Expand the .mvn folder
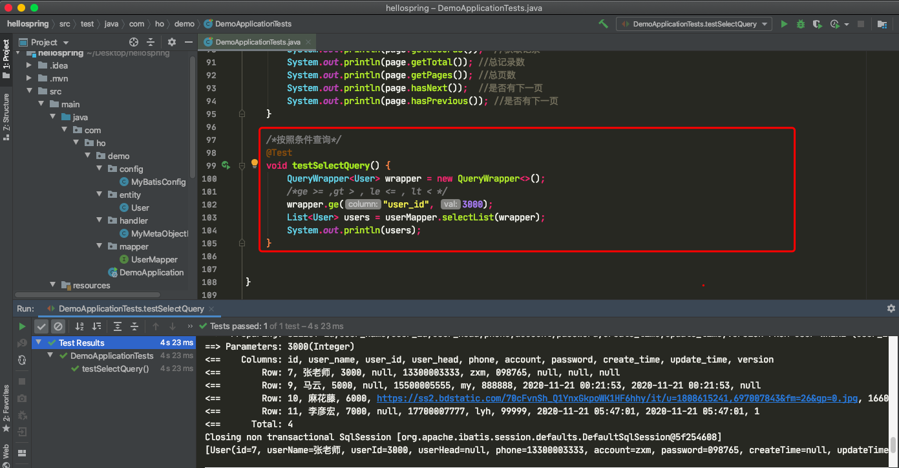 coord(28,78)
